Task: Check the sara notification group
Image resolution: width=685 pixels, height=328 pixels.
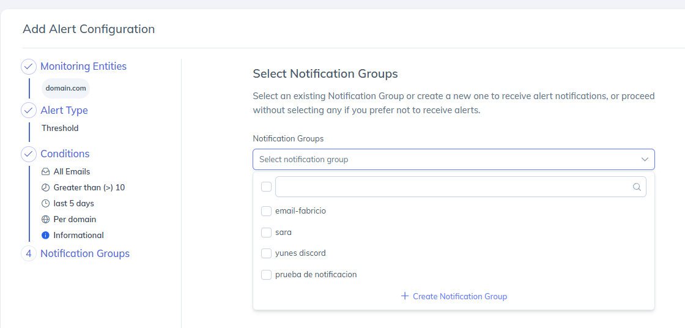Action: (x=266, y=233)
